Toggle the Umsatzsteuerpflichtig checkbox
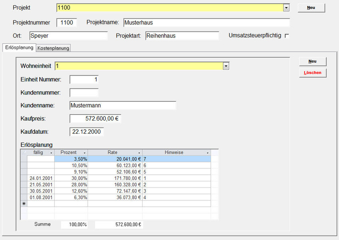 click(287, 36)
